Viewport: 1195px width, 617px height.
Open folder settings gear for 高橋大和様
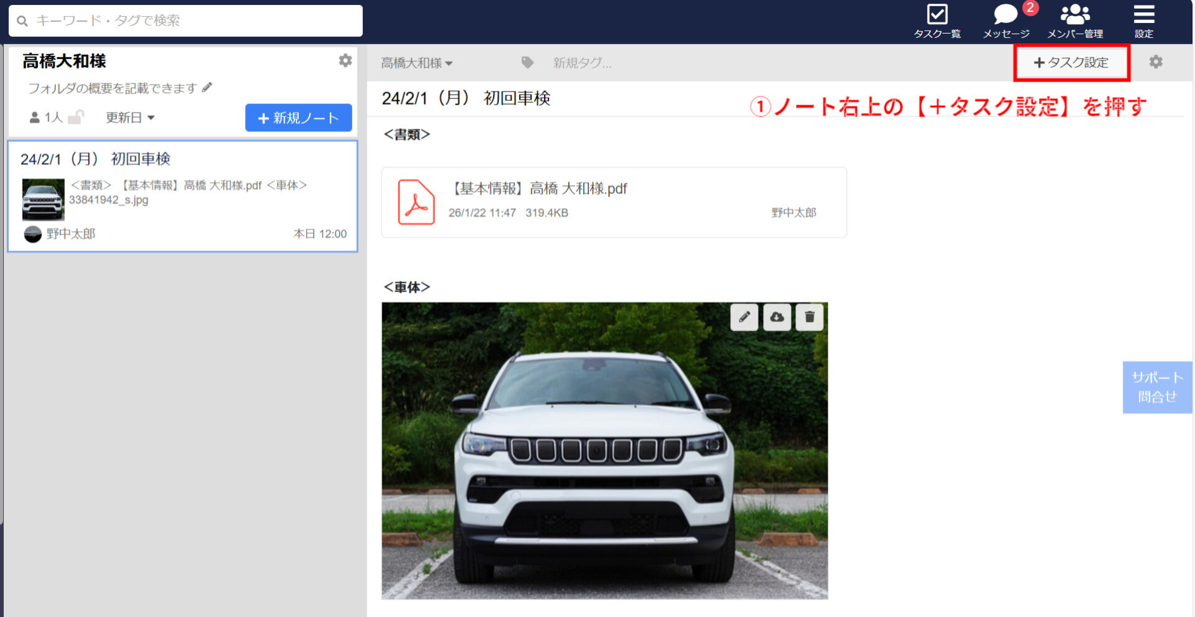pos(345,61)
